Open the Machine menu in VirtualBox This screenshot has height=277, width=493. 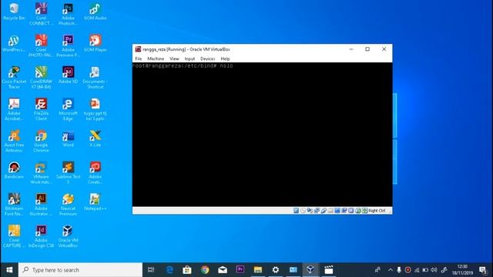[156, 58]
